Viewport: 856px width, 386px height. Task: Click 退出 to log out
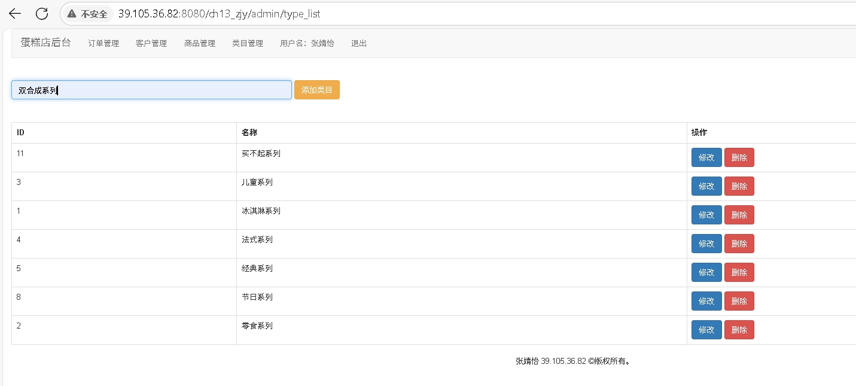tap(359, 43)
